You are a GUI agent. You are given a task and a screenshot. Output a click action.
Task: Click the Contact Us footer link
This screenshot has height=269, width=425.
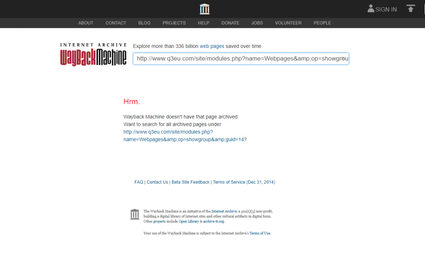157,182
